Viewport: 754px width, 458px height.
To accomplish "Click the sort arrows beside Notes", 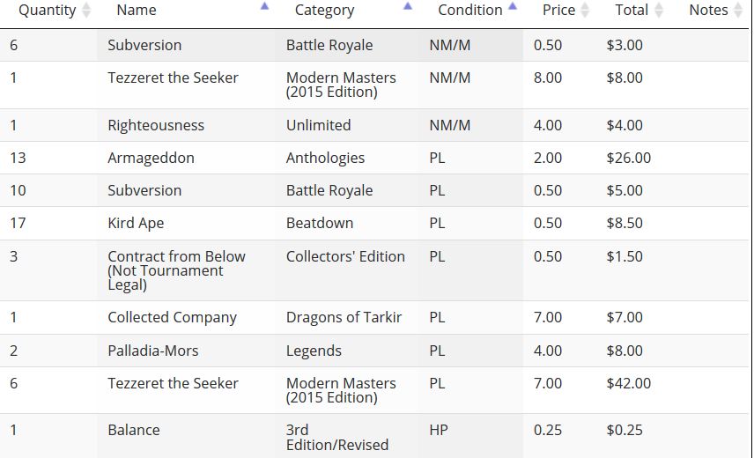I will tap(738, 11).
